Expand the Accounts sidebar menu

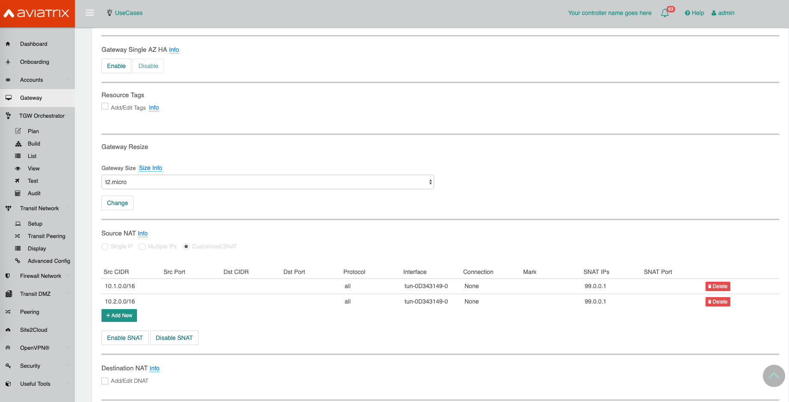(32, 80)
